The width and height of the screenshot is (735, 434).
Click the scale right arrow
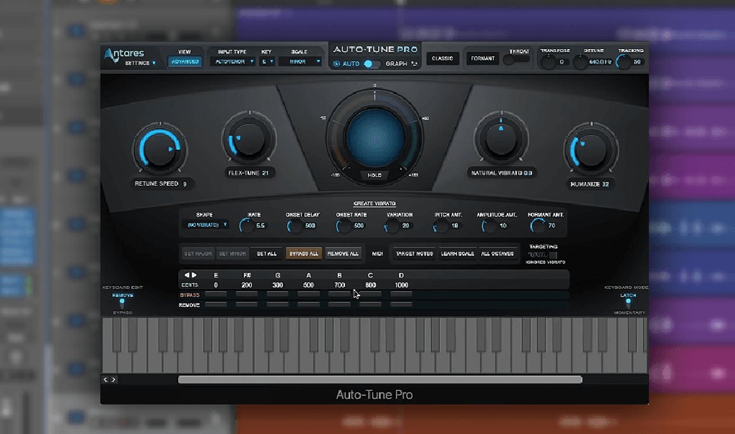(x=194, y=275)
